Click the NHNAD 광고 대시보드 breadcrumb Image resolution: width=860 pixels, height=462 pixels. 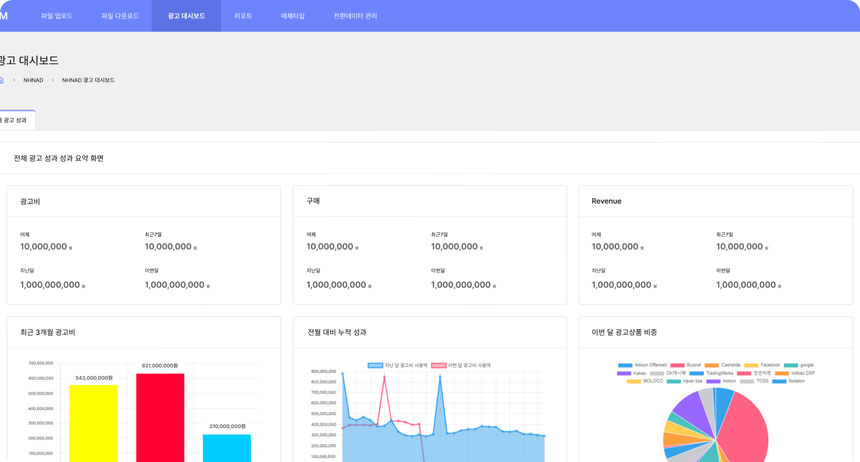pyautogui.click(x=88, y=80)
